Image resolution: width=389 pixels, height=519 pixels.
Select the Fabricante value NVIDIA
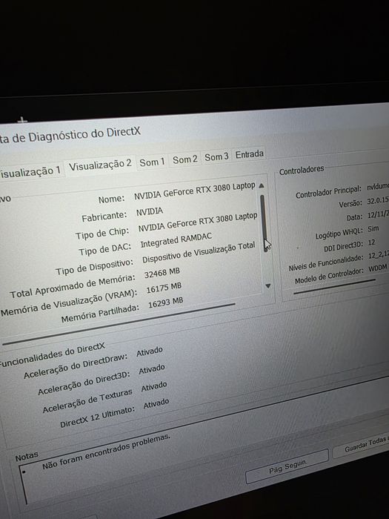[x=150, y=211]
